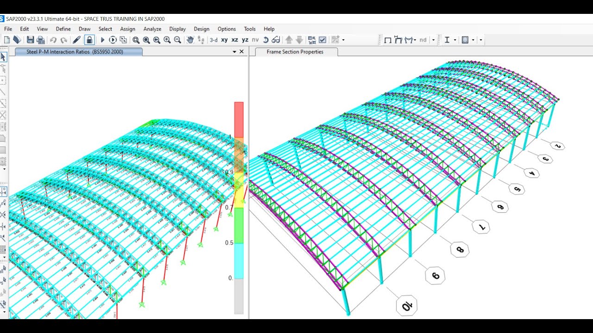The image size is (593, 333).
Task: Open the Analyze menu
Action: click(x=152, y=29)
